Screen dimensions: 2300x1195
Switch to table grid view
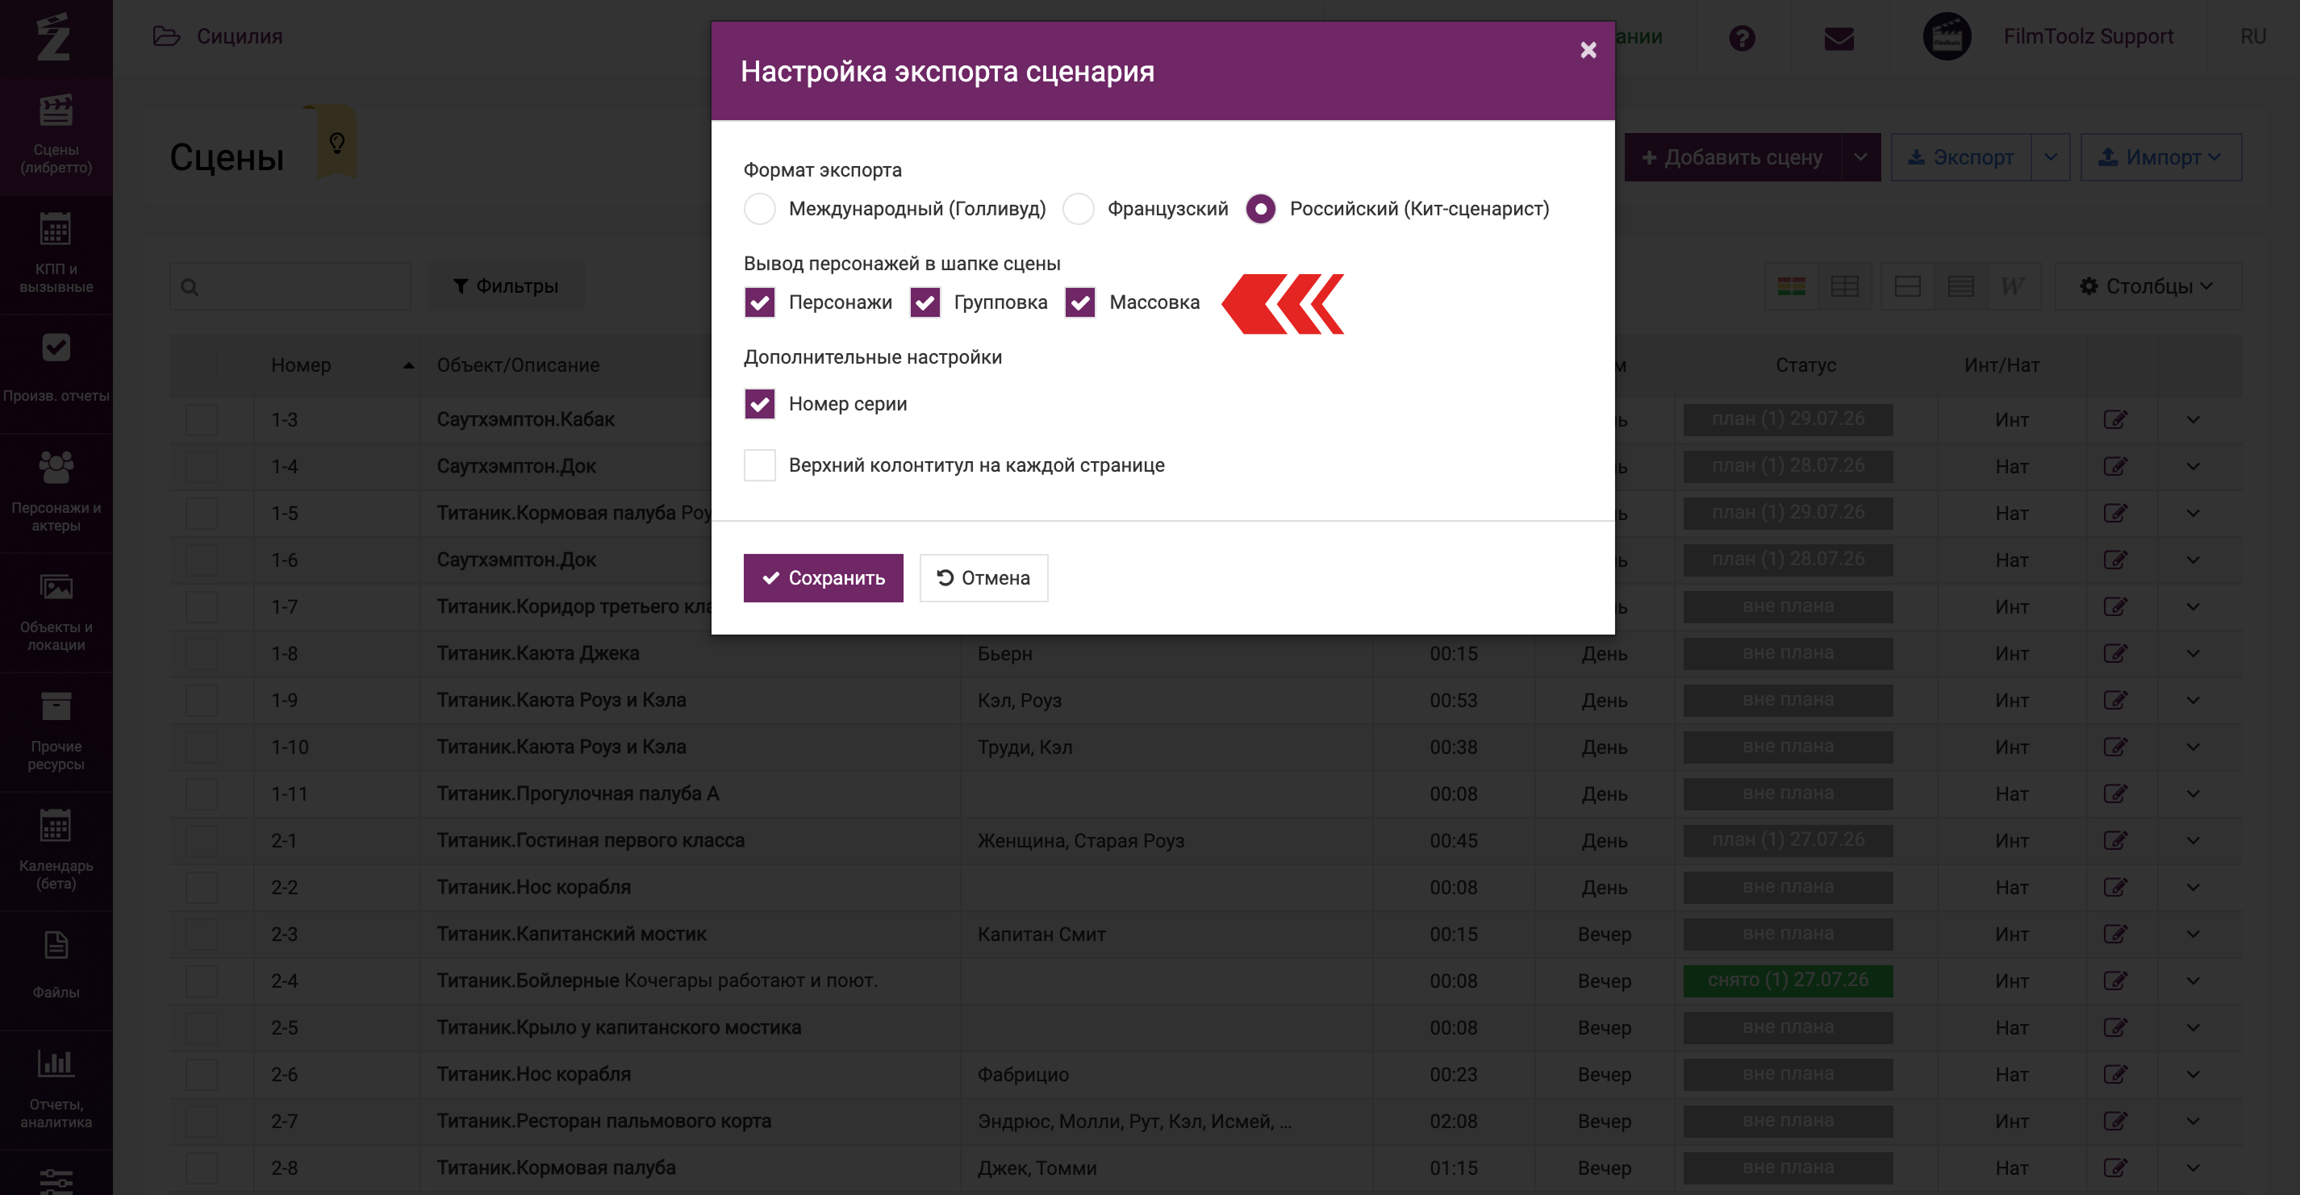click(x=1843, y=286)
